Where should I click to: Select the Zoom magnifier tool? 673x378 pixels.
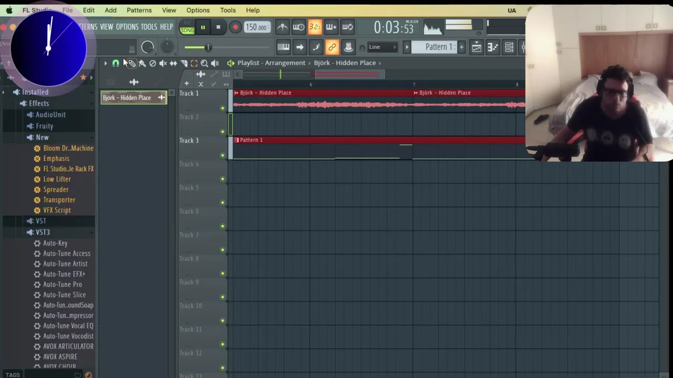[x=205, y=63]
